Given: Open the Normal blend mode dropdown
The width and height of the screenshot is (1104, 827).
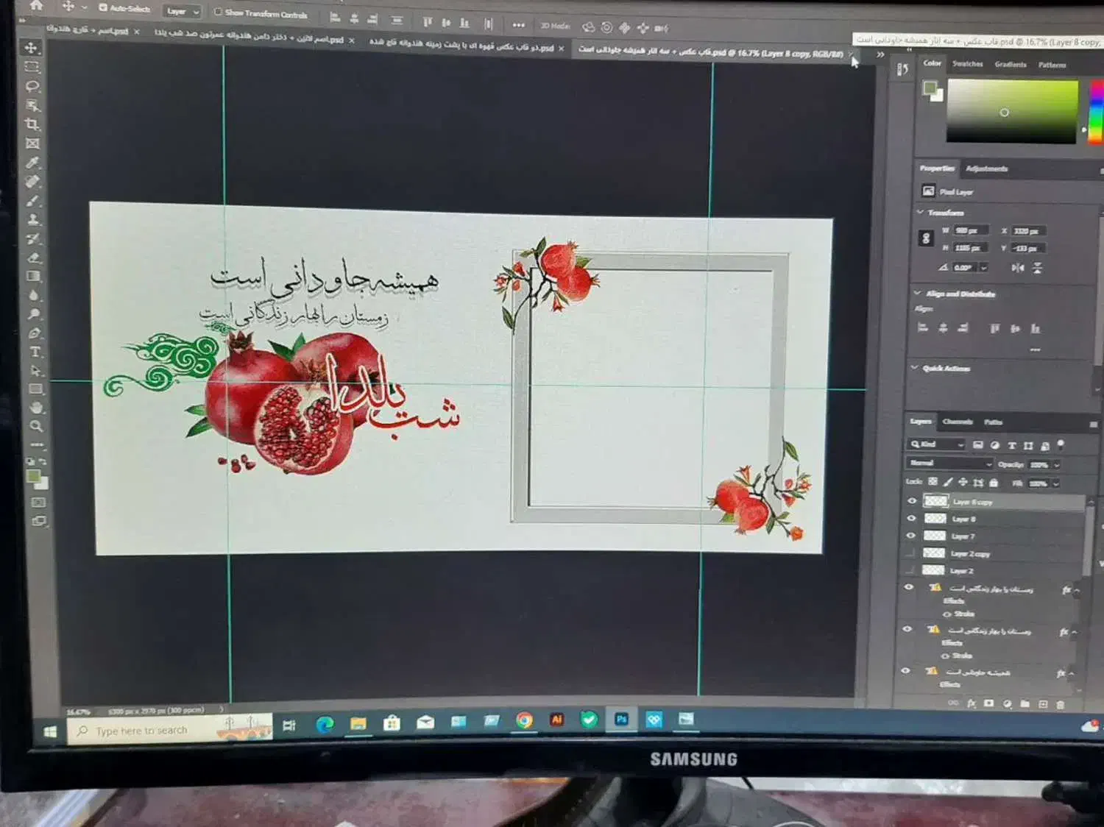Looking at the screenshot, I should pyautogui.click(x=949, y=464).
